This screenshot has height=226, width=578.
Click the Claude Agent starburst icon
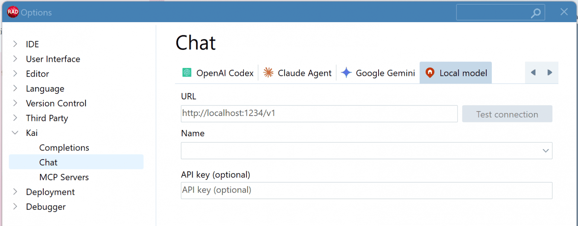pos(268,73)
